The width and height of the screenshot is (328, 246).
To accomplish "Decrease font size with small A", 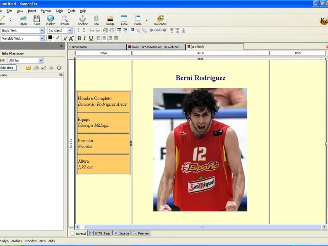I will 65,39.
